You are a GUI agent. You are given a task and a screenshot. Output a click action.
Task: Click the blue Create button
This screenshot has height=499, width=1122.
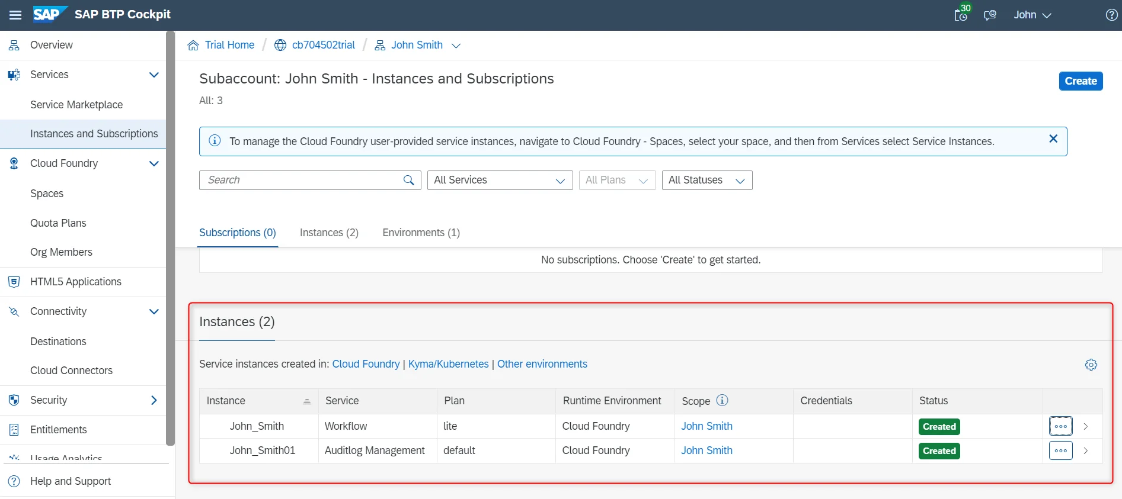(x=1081, y=81)
